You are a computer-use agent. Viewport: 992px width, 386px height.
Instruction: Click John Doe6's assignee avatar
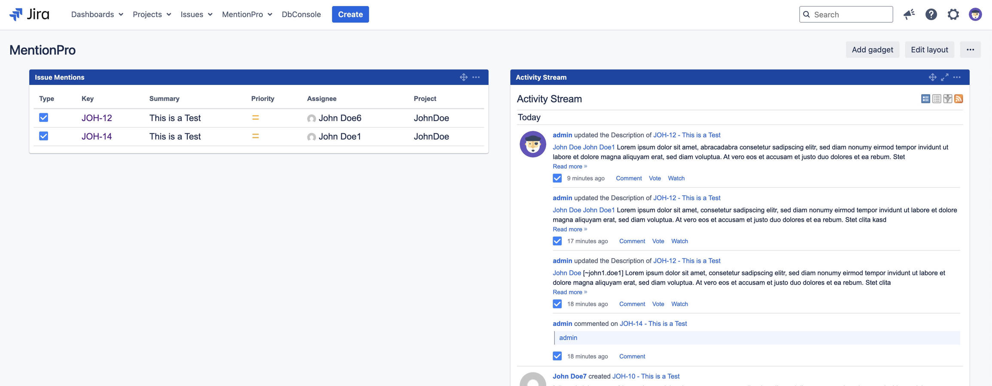pyautogui.click(x=311, y=118)
